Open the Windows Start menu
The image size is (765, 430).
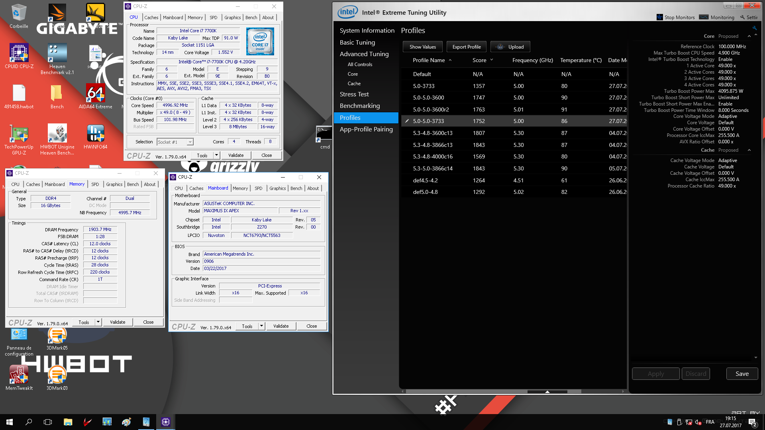pyautogui.click(x=10, y=422)
